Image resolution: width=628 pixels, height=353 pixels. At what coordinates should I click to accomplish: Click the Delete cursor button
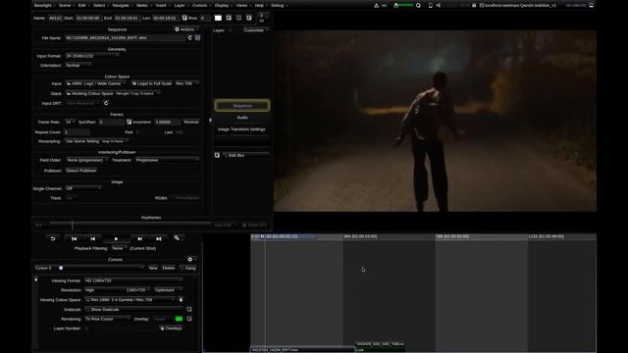pos(169,268)
